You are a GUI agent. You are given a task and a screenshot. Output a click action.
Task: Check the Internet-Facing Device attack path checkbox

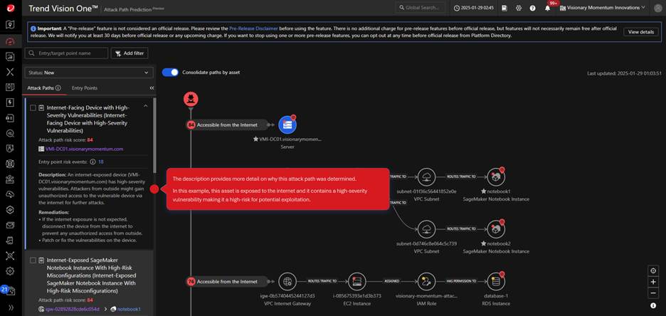coord(33,108)
